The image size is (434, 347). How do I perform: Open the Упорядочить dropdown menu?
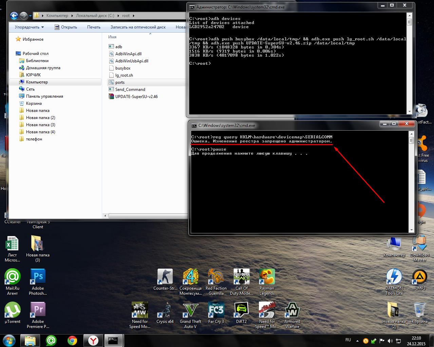pos(29,27)
